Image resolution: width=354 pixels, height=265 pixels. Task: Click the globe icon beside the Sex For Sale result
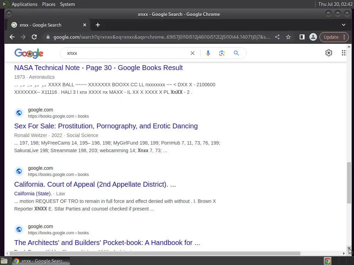click(x=19, y=113)
